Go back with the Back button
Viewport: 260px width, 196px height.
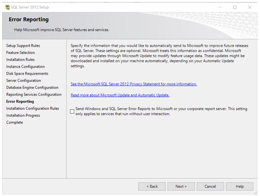point(152,187)
